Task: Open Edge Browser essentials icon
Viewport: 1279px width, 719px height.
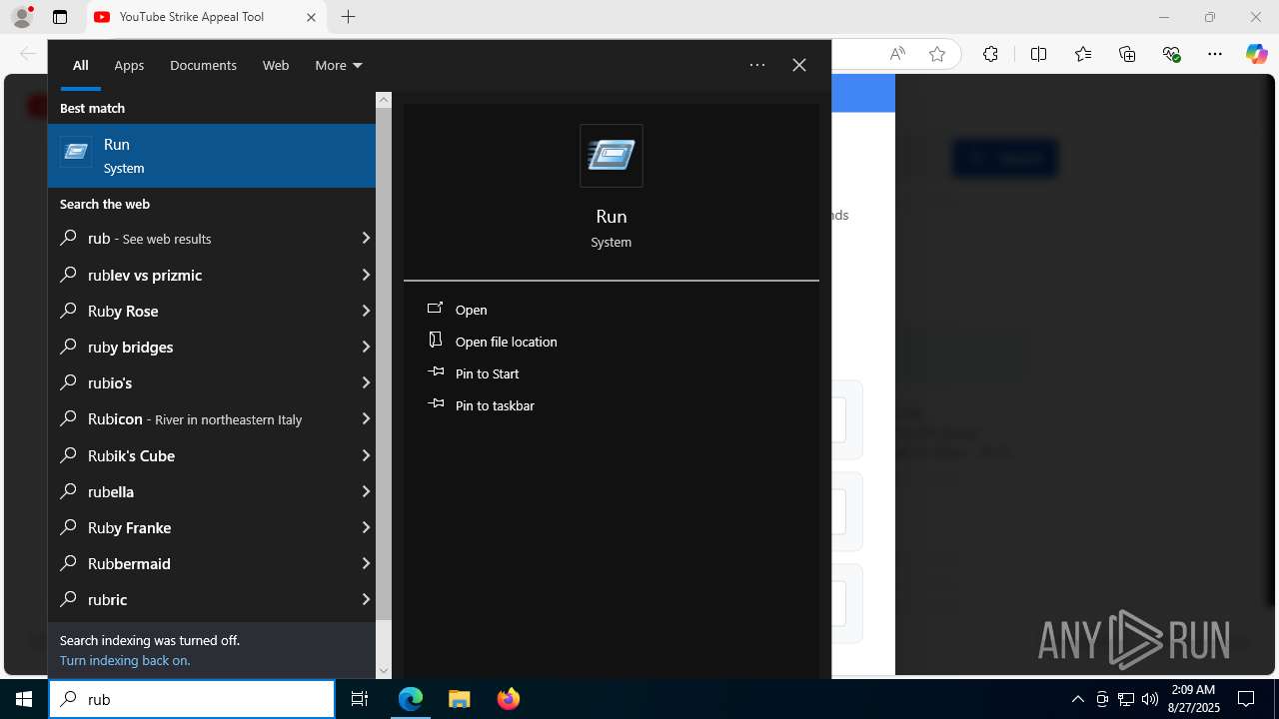Action: (x=1172, y=54)
